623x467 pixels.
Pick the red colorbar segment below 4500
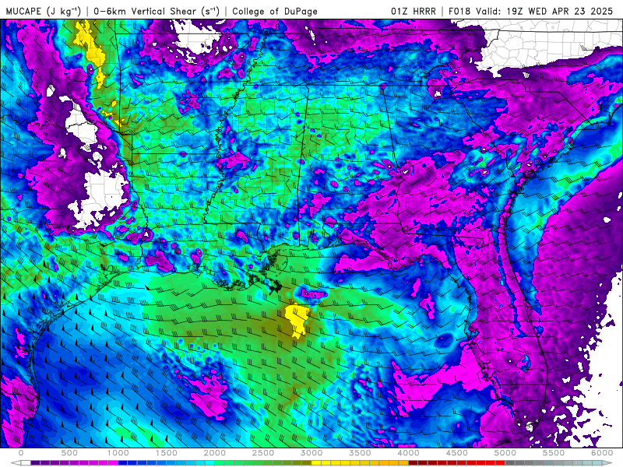(462, 463)
